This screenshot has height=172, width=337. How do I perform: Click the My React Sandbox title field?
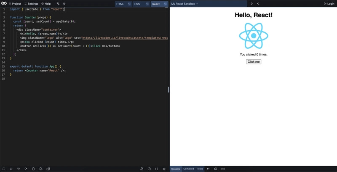pyautogui.click(x=209, y=4)
